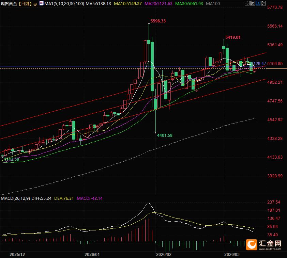Click the 4747.56 price axis value
This screenshot has height=258, width=287.
click(275, 101)
